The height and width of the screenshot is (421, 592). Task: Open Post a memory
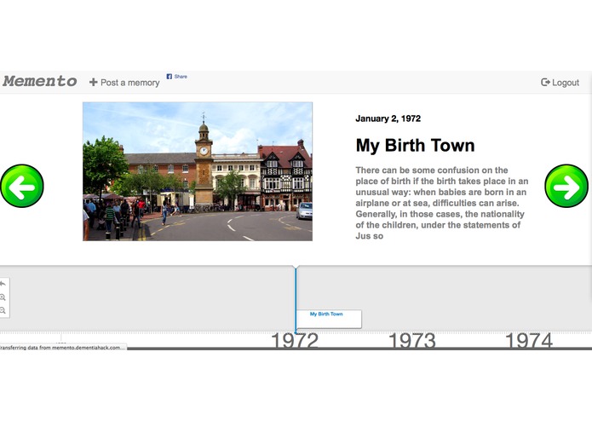[124, 83]
